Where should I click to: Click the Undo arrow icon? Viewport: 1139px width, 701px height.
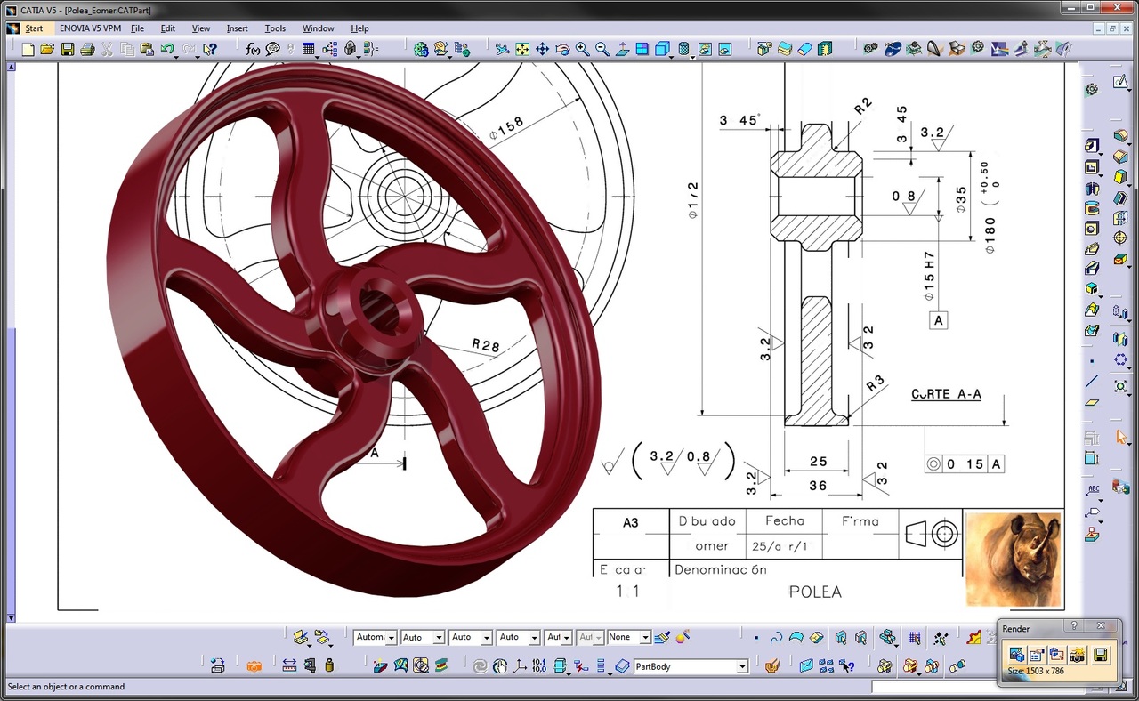(x=166, y=50)
